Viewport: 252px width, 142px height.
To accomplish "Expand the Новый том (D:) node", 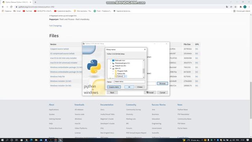I will tap(110, 66).
